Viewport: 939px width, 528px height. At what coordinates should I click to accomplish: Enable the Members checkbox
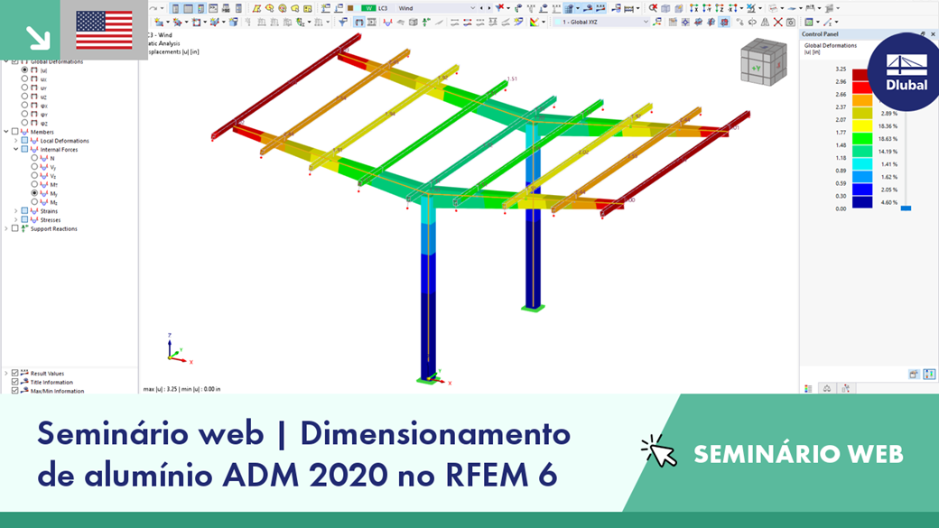[15, 132]
